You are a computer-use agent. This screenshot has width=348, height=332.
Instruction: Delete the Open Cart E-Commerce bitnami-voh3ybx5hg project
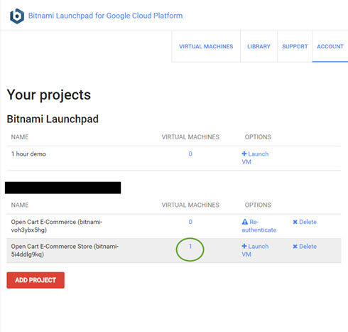pos(305,222)
